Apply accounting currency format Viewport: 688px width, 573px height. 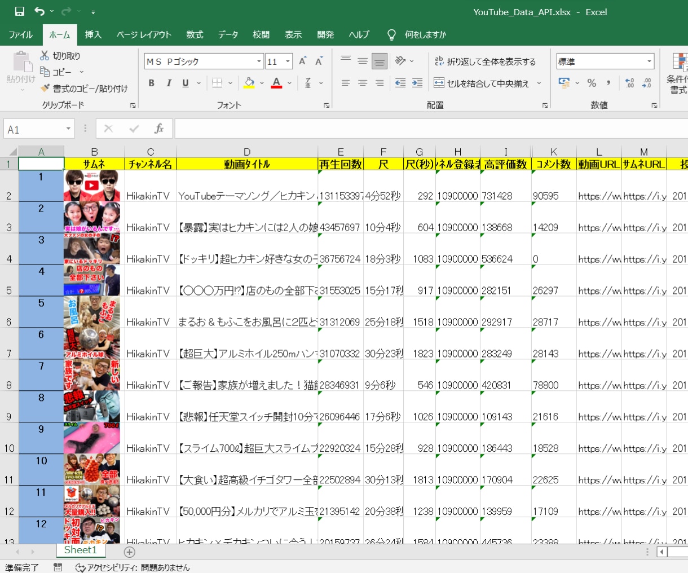[564, 83]
